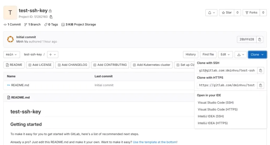The width and height of the screenshot is (270, 145).
Task: Click Add CONTRIBUTING
Action: [110, 65]
